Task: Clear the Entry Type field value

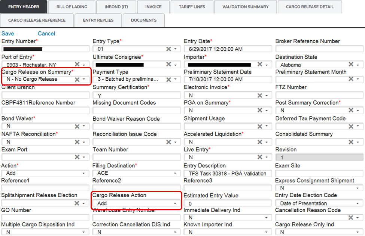Action: [x=168, y=49]
